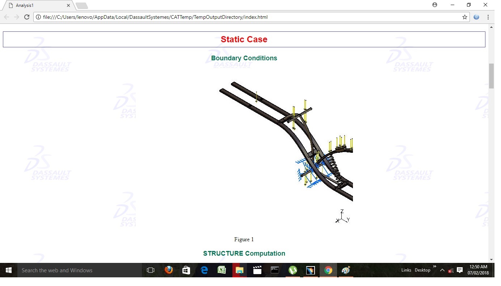Click the 'STRUCTURE Computation' heading
The image size is (501, 286).
[x=244, y=253]
